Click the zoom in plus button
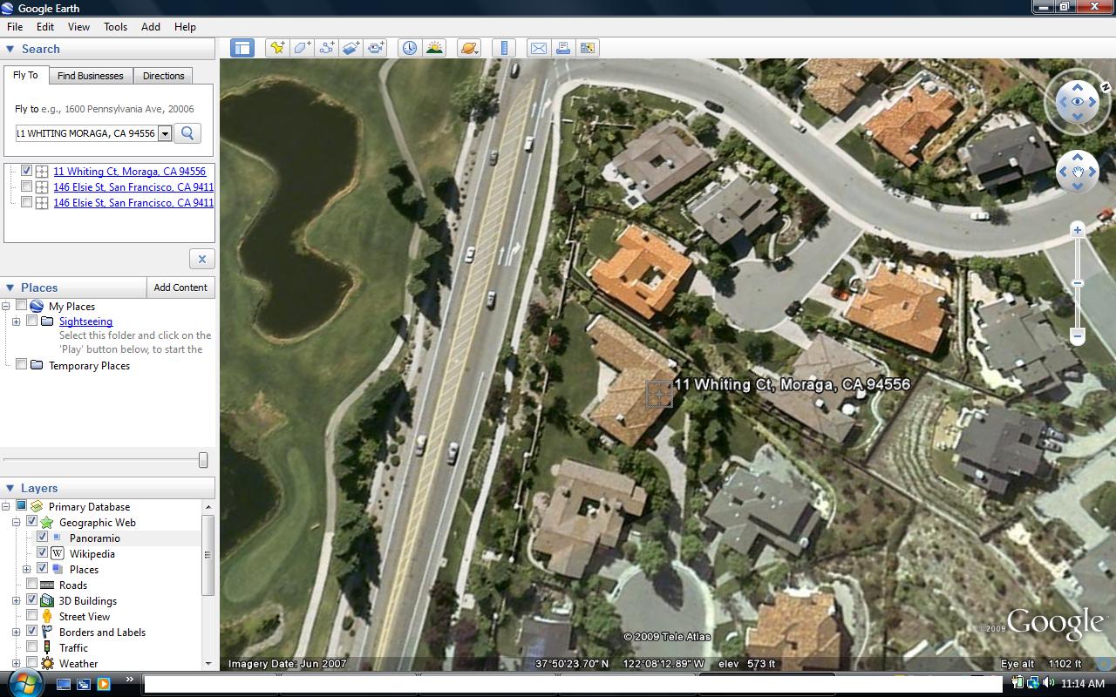 click(x=1078, y=230)
